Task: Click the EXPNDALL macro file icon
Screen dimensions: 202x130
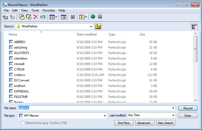Action: (x=11, y=91)
